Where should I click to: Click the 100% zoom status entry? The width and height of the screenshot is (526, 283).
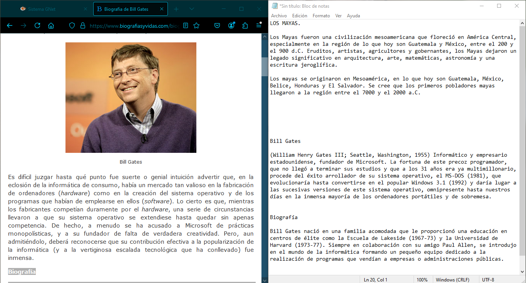click(422, 280)
